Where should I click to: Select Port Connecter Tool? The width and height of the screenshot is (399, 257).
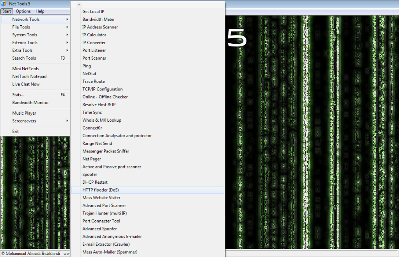[x=147, y=221]
